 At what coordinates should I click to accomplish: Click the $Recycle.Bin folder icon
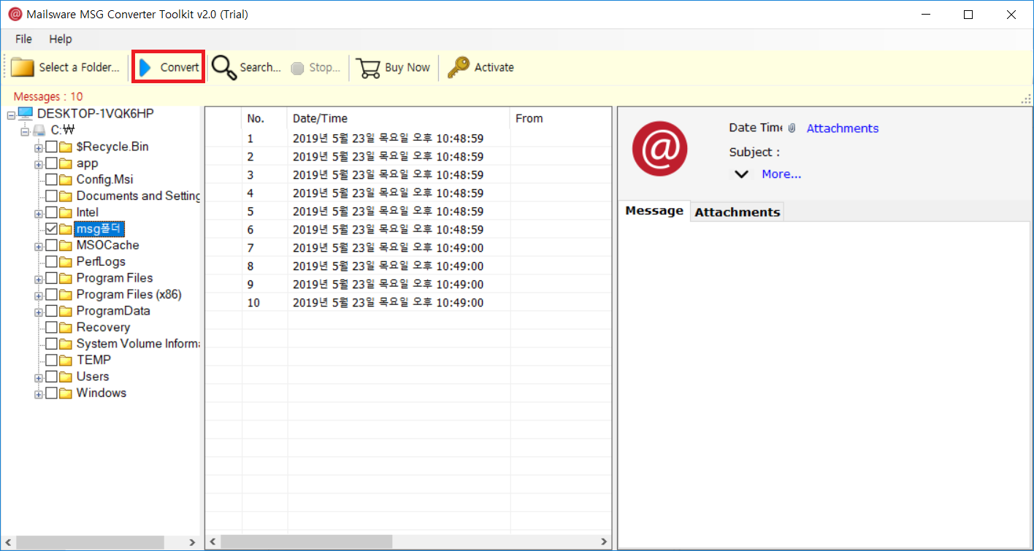click(66, 147)
